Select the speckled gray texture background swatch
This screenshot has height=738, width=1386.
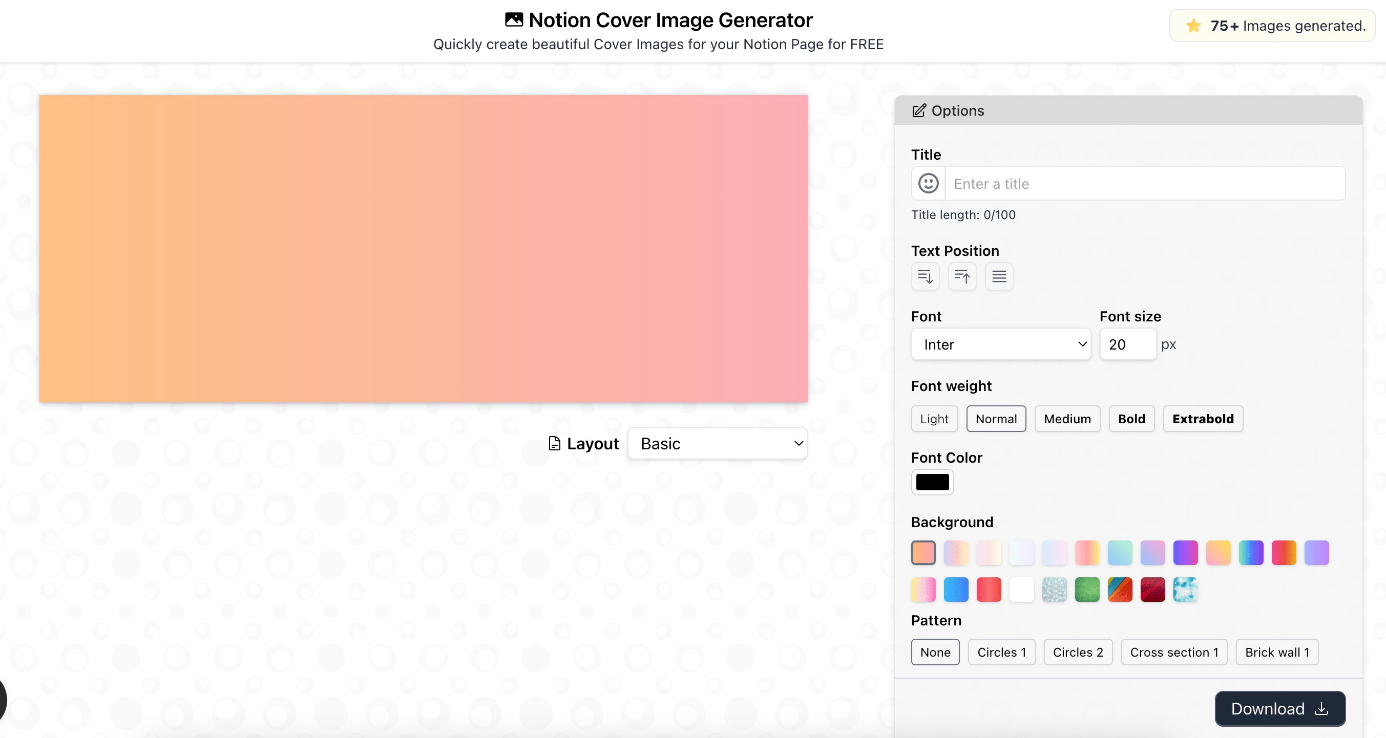click(x=1055, y=590)
